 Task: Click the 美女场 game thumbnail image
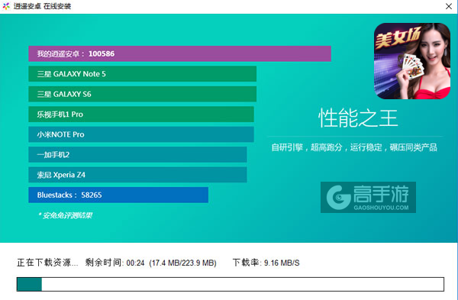click(412, 61)
